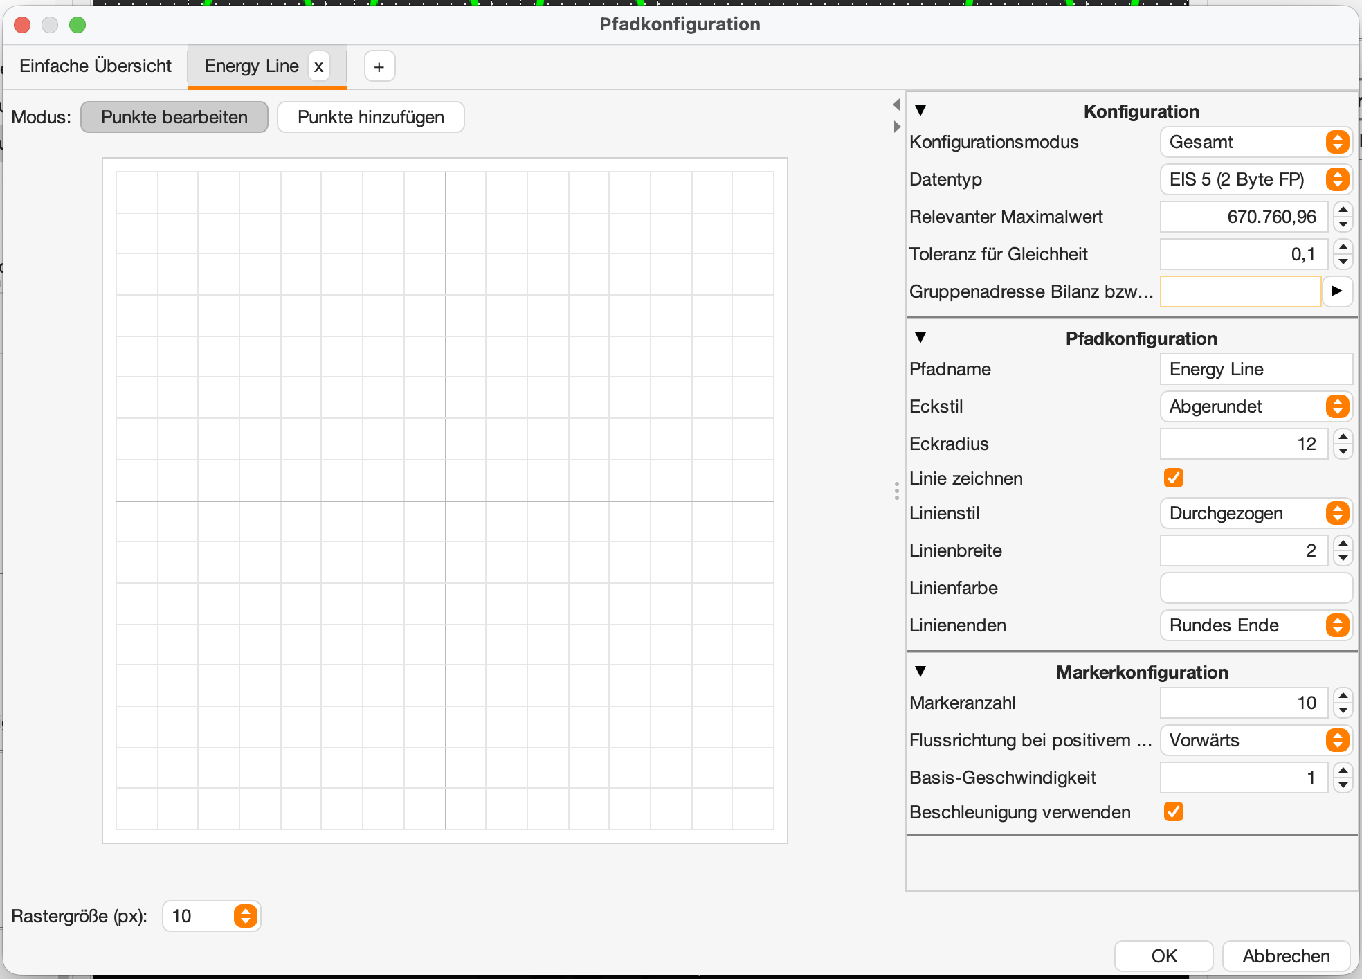Click arrow button next to Gruppenadresse Bilanz field
The image size is (1362, 979).
pyautogui.click(x=1337, y=291)
